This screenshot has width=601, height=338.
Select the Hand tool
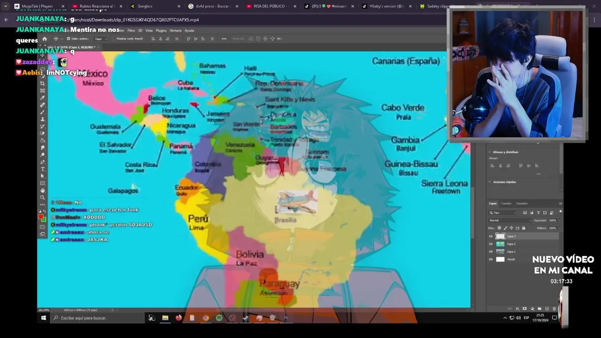pyautogui.click(x=42, y=190)
